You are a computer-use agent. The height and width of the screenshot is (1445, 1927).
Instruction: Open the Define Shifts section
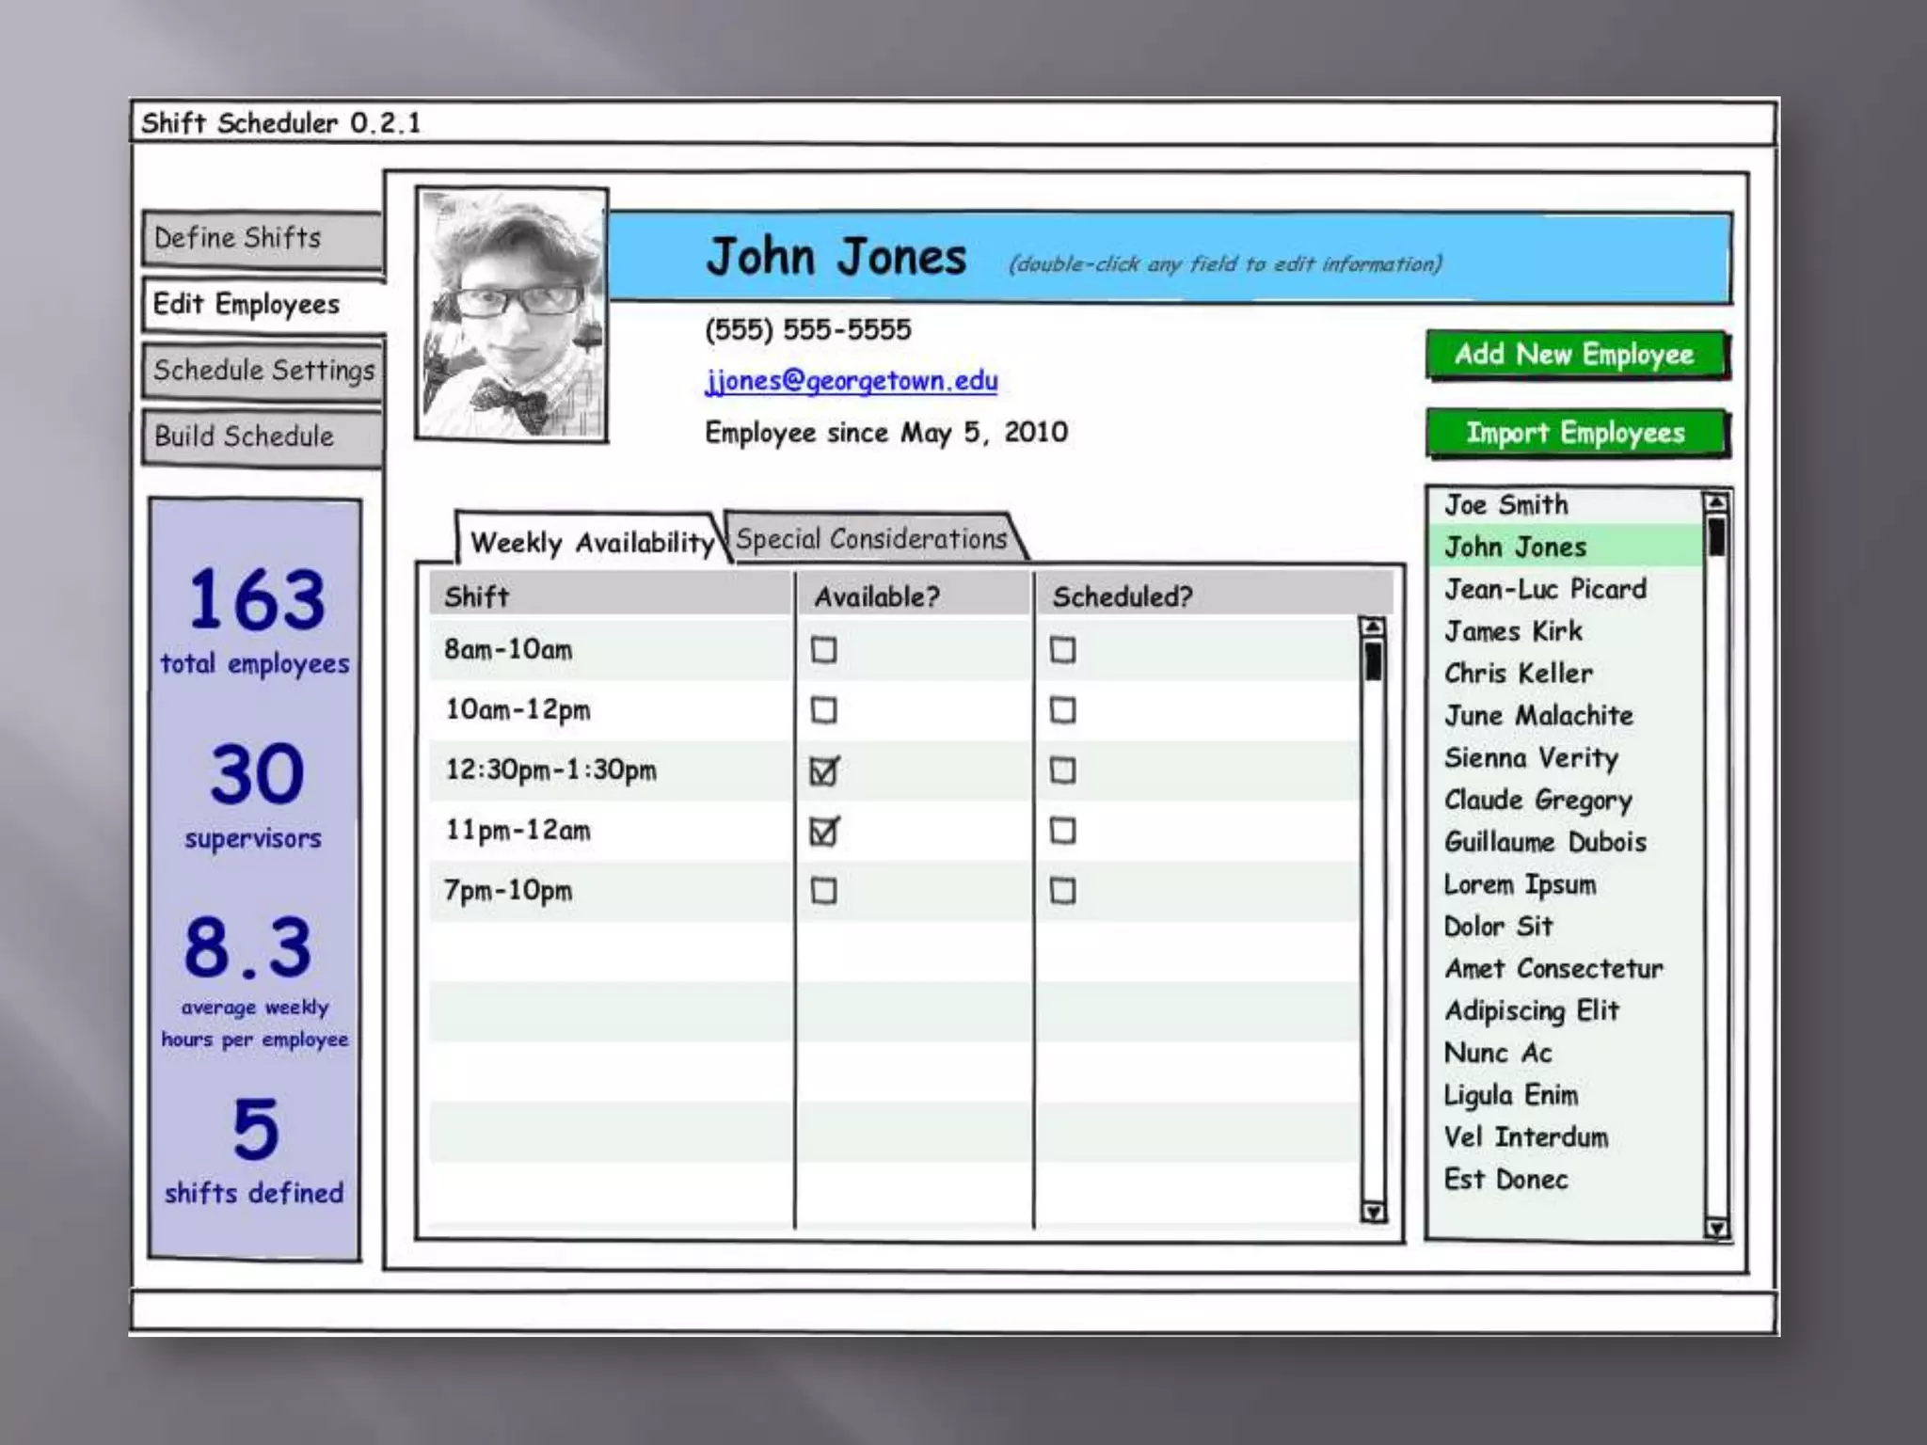(263, 239)
